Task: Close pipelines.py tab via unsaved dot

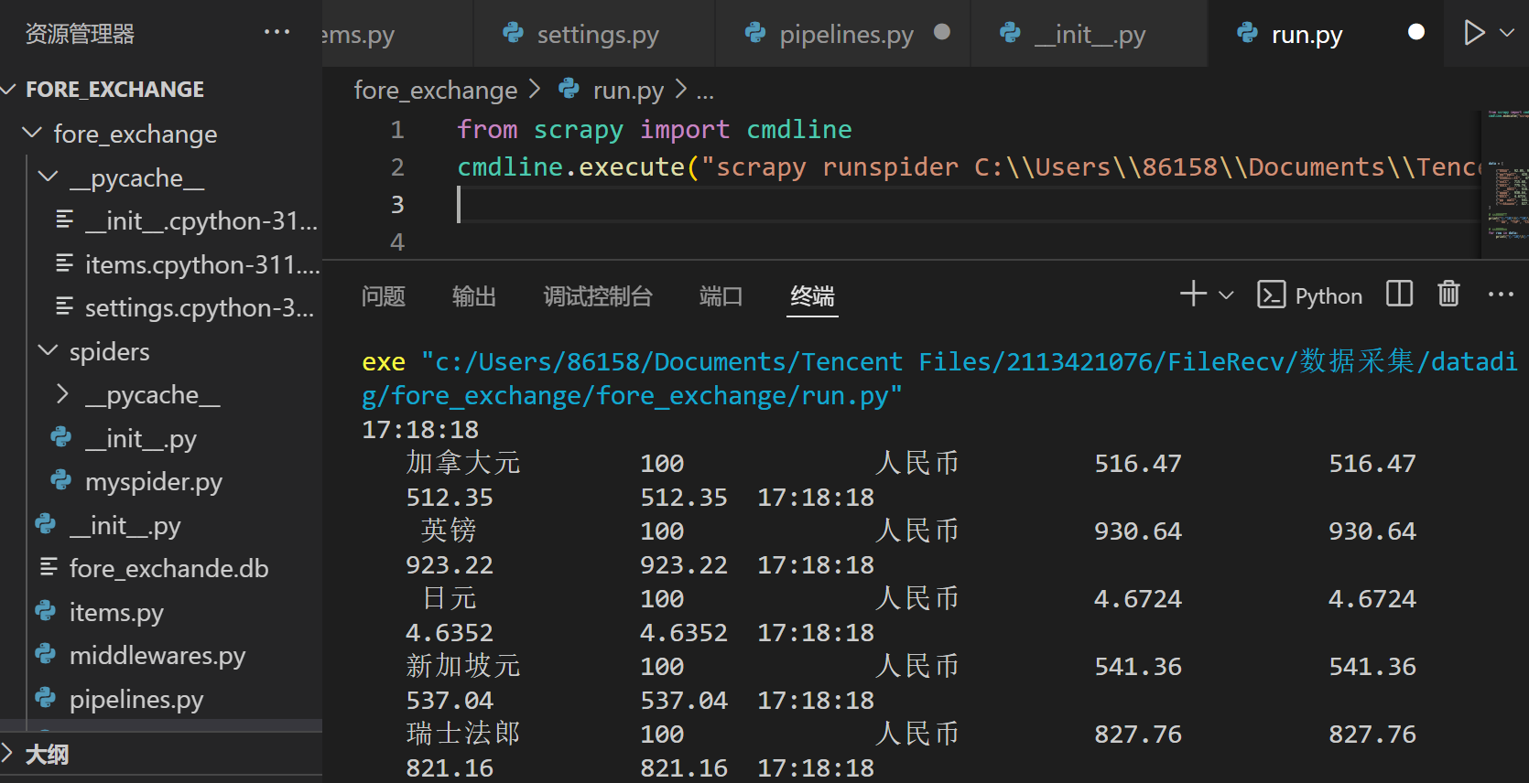Action: (941, 33)
